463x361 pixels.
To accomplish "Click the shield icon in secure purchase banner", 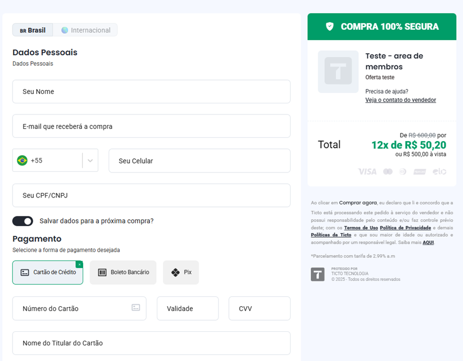I will pyautogui.click(x=330, y=27).
